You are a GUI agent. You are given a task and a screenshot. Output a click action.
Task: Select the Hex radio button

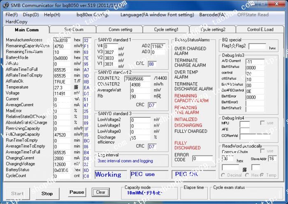(x=247, y=175)
